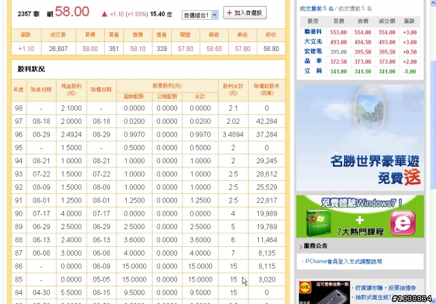Click the 25,529 capital cell for year 92

(x=266, y=187)
